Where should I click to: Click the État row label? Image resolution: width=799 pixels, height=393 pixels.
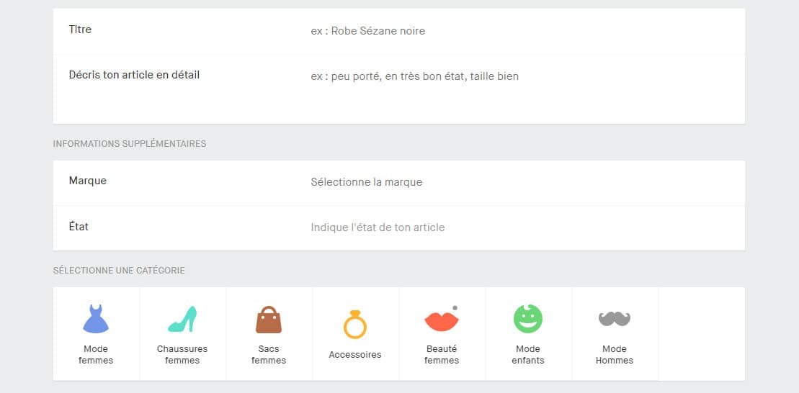(x=79, y=227)
